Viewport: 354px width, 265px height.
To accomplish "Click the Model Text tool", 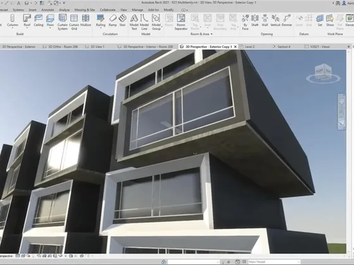I will pos(134,22).
